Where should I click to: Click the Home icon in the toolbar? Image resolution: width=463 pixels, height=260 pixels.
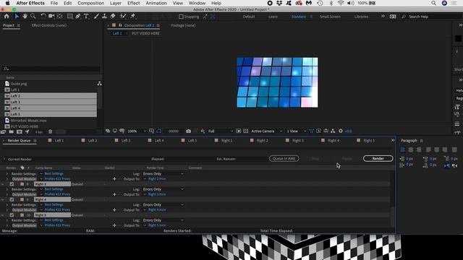point(7,16)
